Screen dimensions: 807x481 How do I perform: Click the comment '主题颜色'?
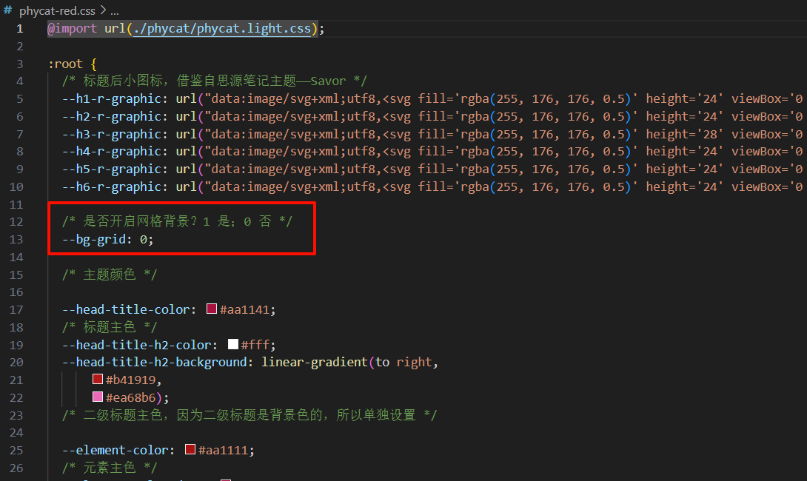coord(109,275)
